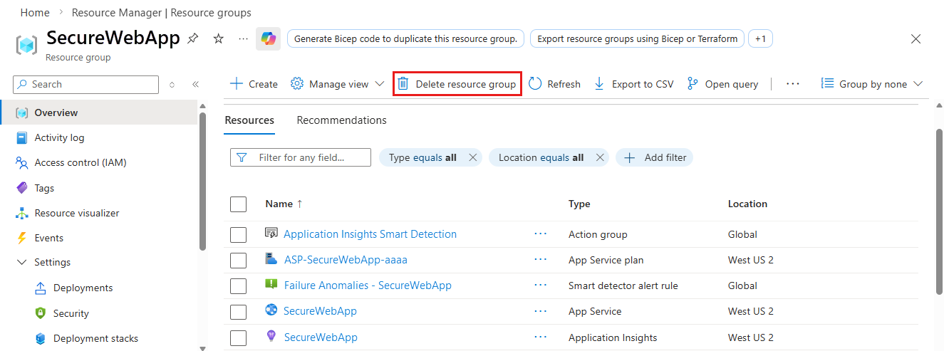Check the Application Insights Smart Detection row

coord(239,235)
